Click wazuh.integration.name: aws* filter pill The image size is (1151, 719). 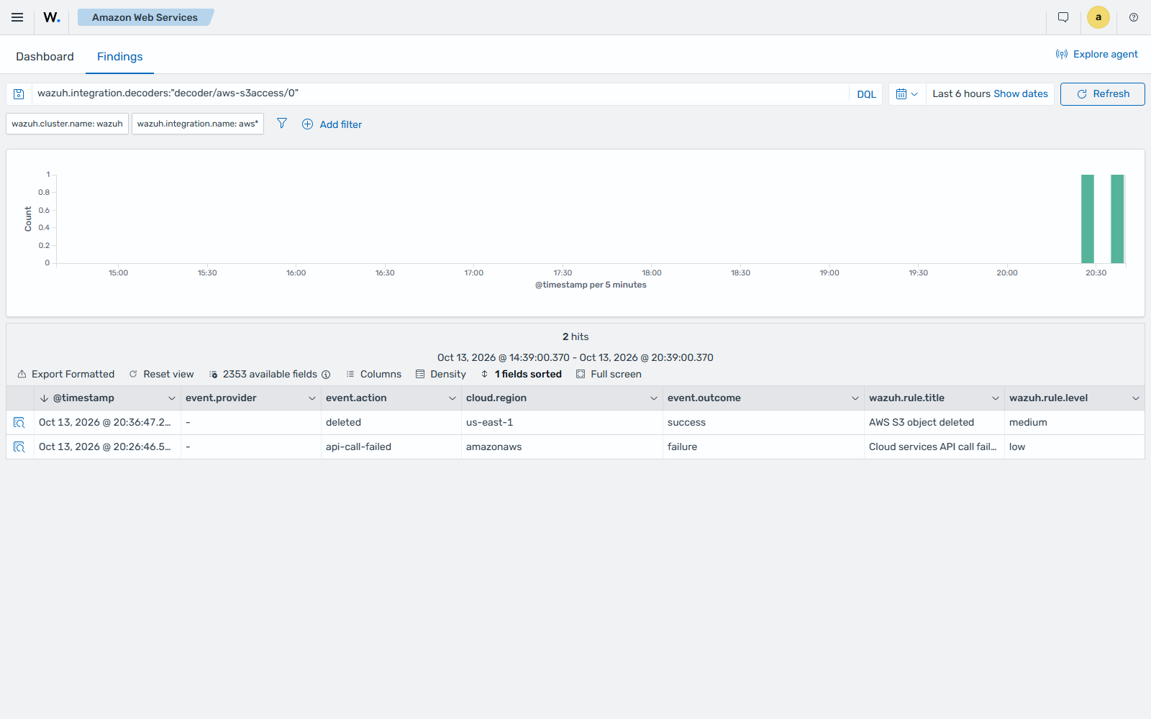(198, 124)
